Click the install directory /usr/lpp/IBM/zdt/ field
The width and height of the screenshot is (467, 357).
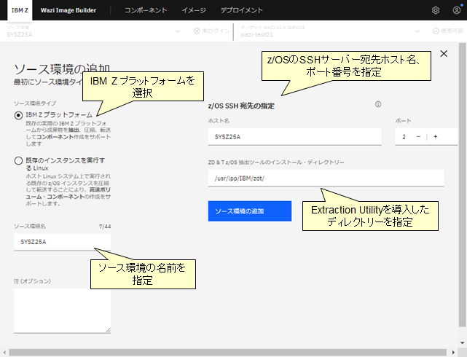(326, 178)
